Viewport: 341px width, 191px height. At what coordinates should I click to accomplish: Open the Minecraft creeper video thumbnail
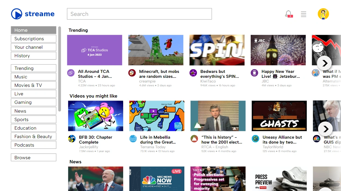point(156,50)
